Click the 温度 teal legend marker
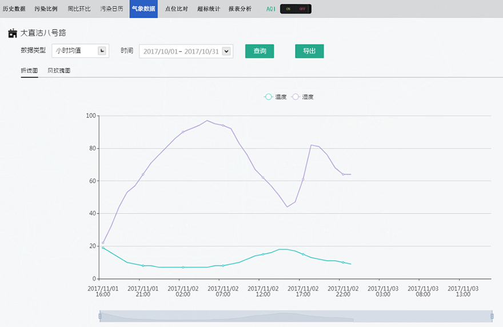The image size is (503, 327). click(268, 97)
